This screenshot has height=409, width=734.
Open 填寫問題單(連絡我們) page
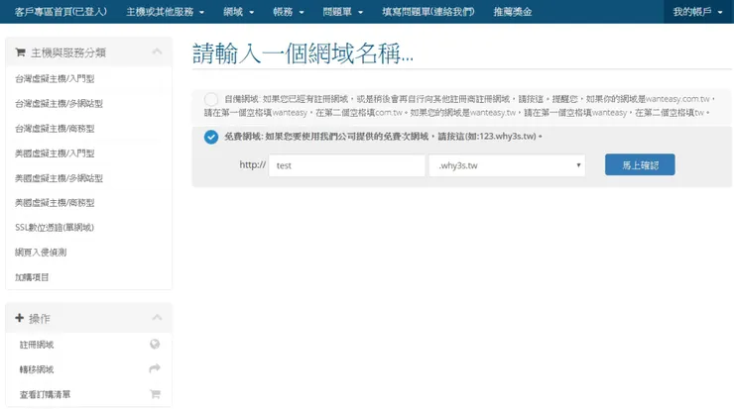point(428,12)
